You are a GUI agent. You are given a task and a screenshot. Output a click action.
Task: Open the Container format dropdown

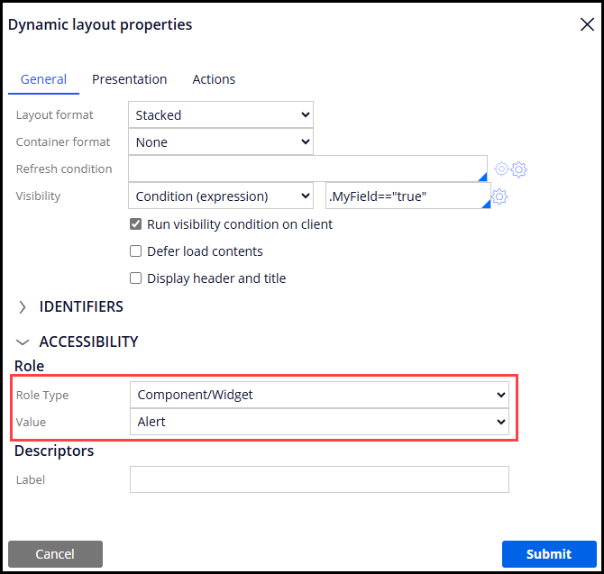click(221, 142)
